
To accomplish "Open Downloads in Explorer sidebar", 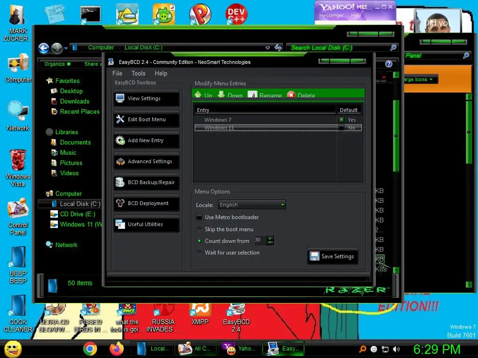I will tap(75, 101).
